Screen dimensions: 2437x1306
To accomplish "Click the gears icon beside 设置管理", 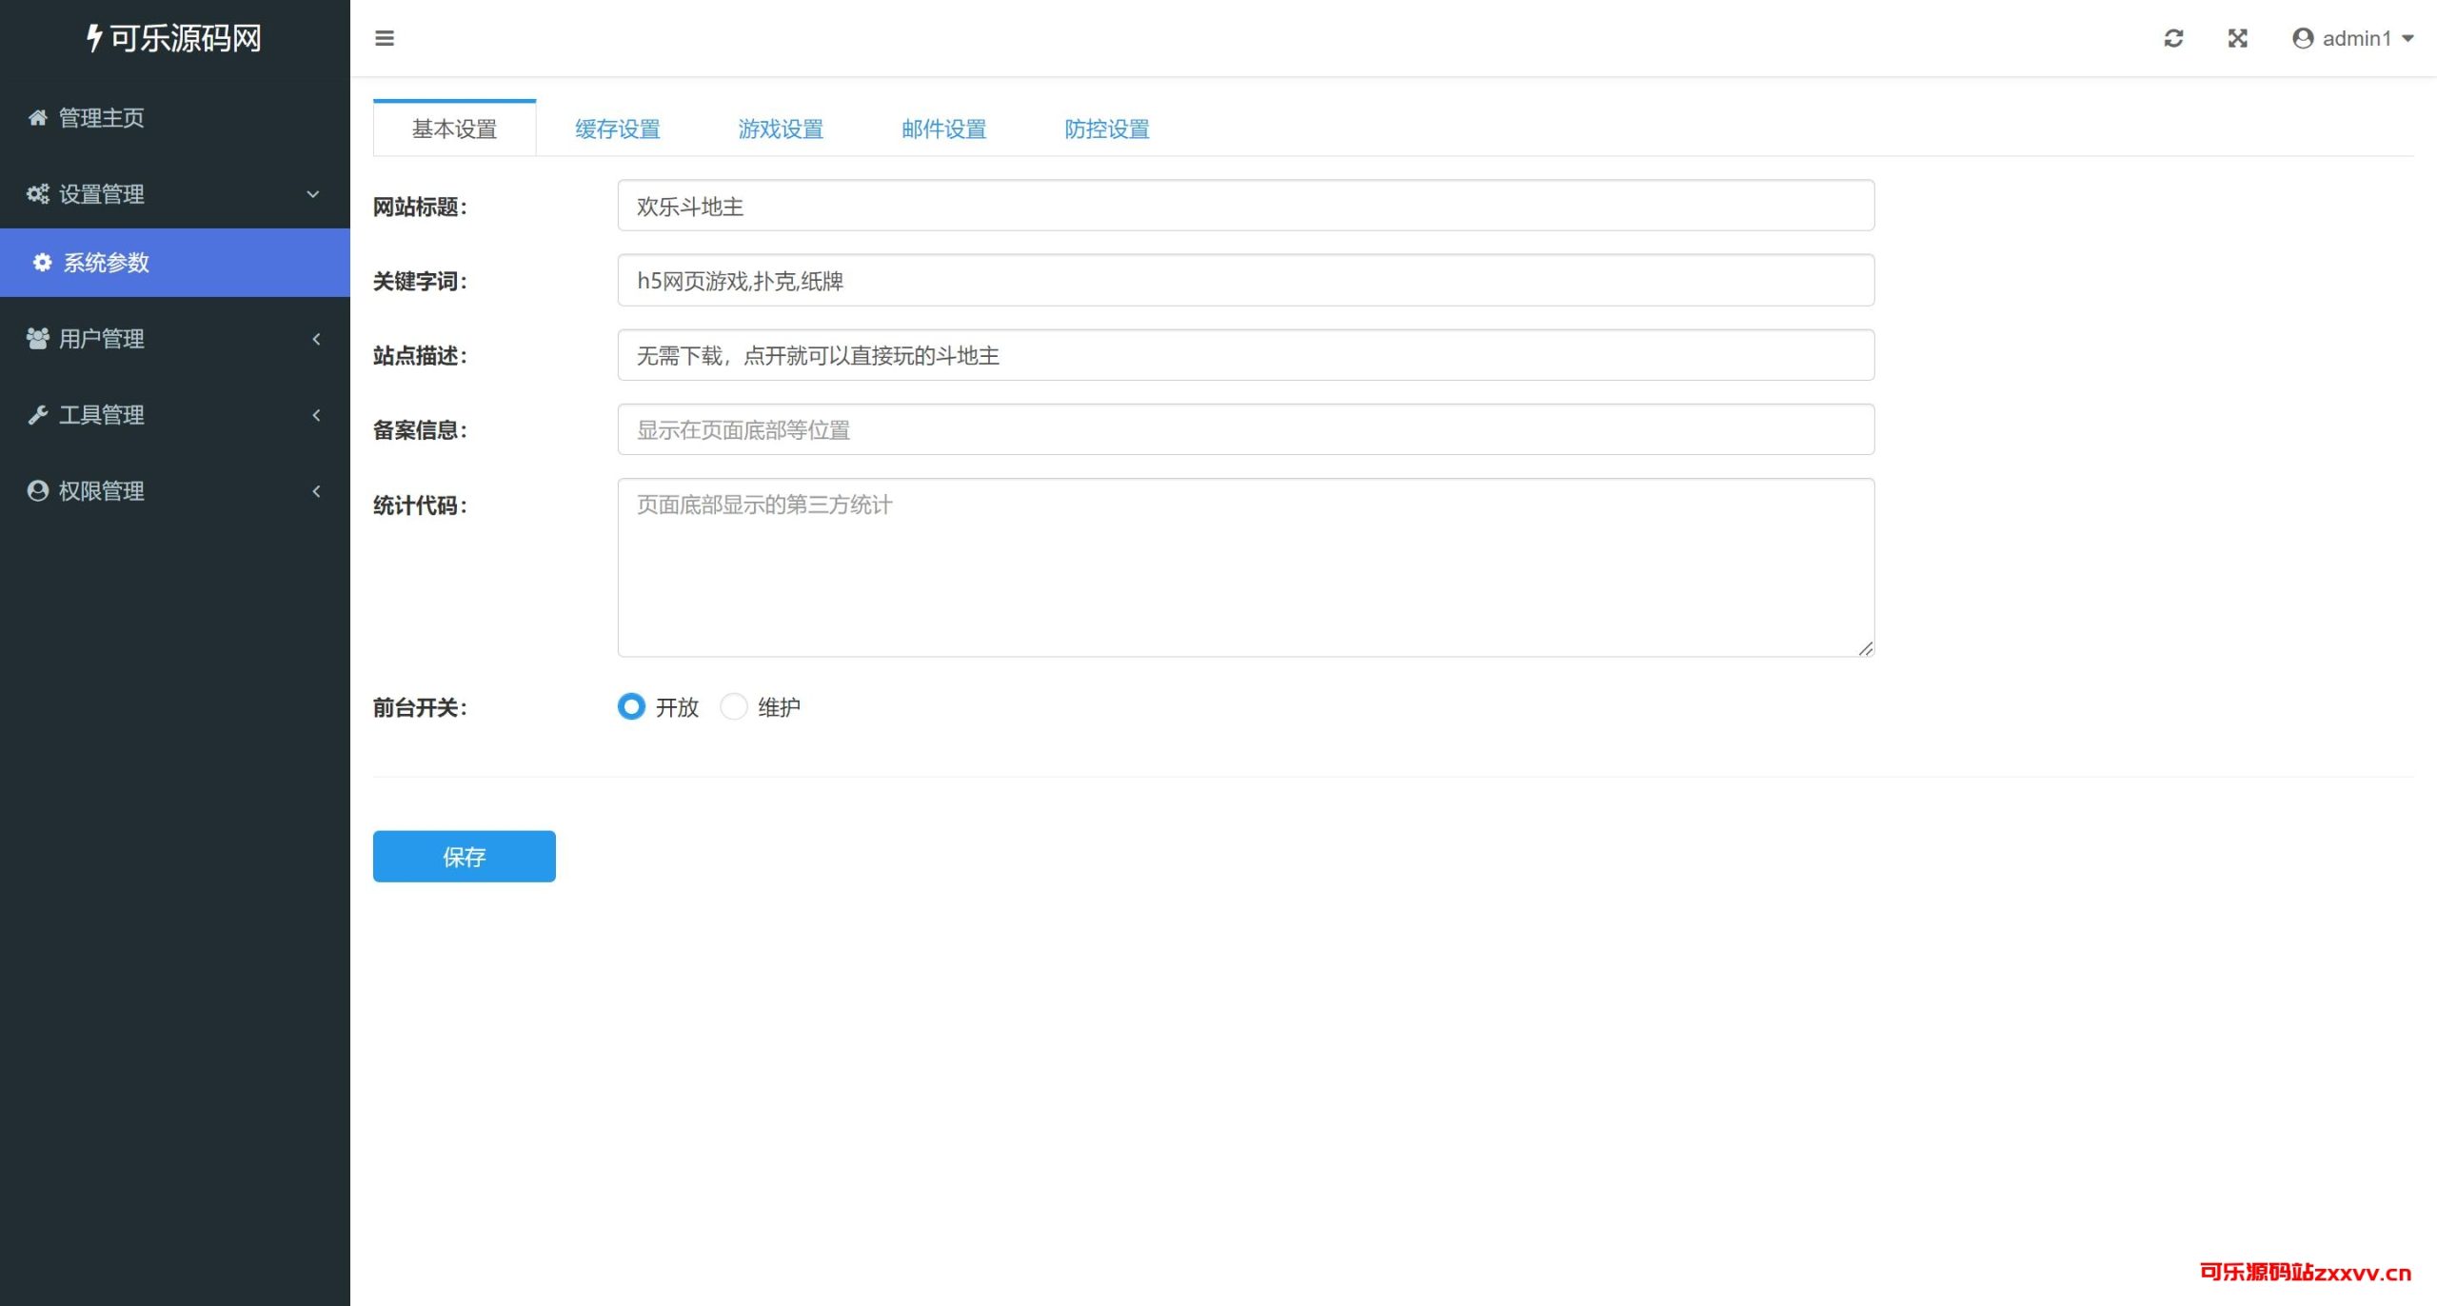I will [37, 194].
